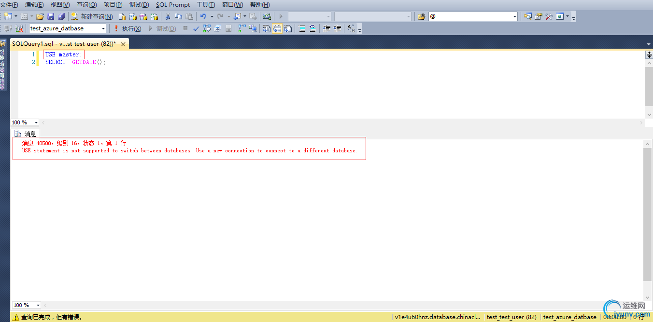
Task: Click the Decrease Indent icon
Action: (326, 28)
